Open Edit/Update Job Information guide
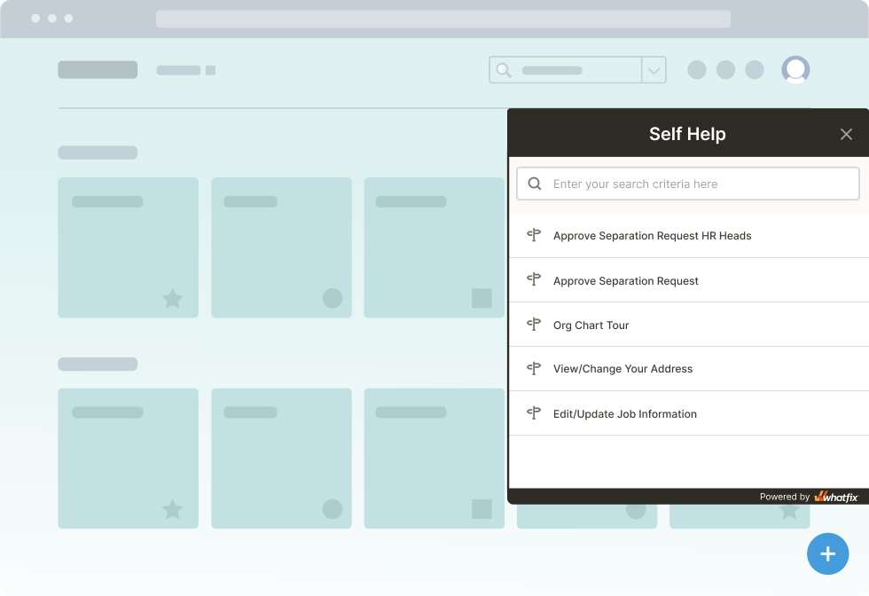The width and height of the screenshot is (869, 596). (x=688, y=413)
